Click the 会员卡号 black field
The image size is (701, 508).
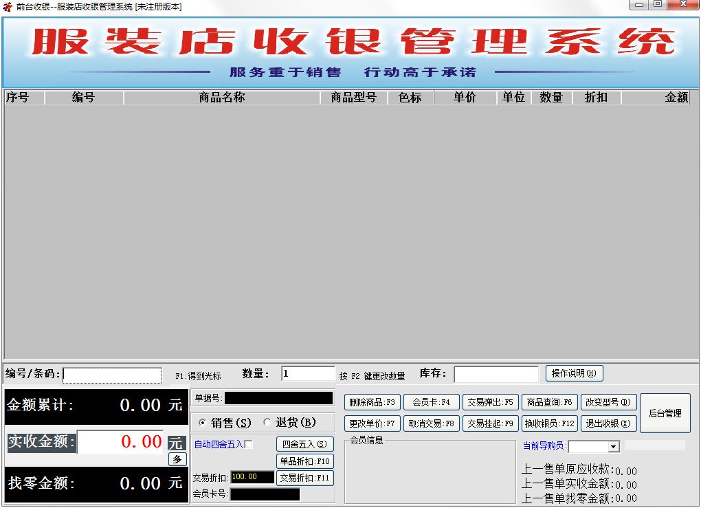[265, 494]
